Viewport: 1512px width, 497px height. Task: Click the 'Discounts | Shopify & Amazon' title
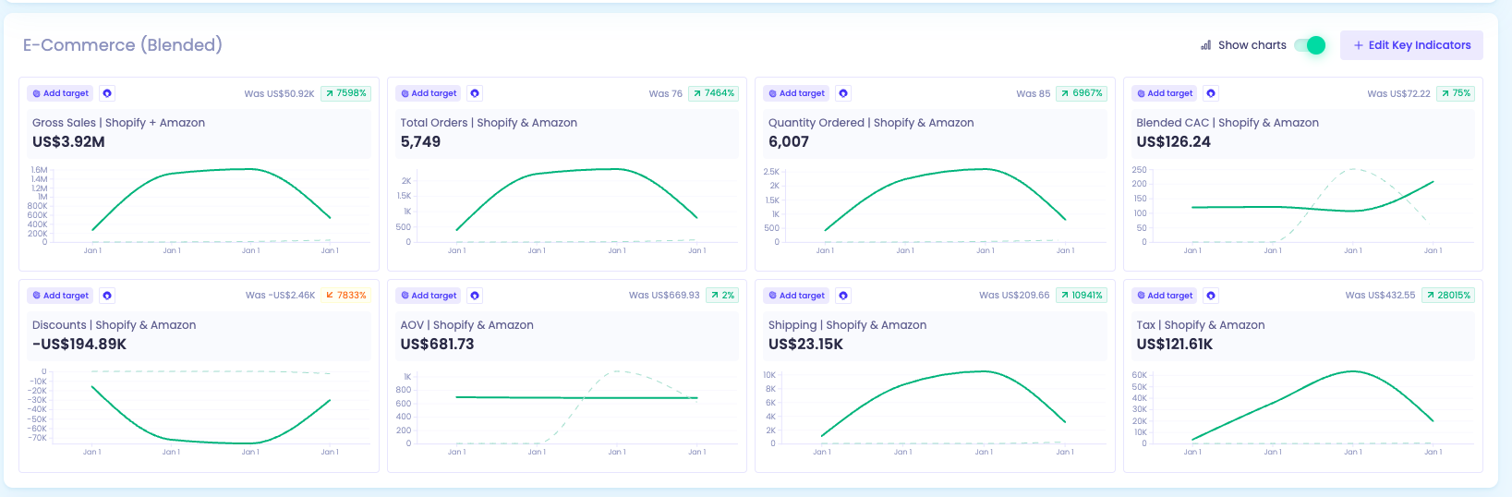pyautogui.click(x=115, y=325)
